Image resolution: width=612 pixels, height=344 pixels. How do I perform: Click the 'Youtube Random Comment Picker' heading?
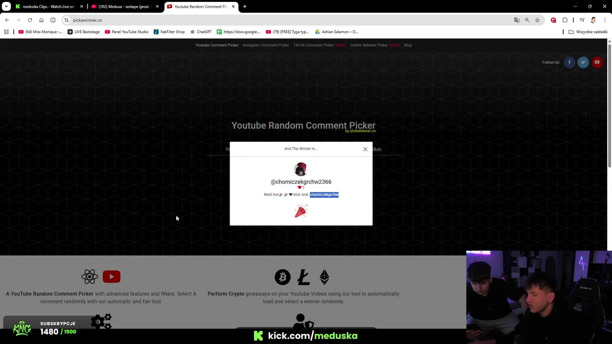(304, 126)
